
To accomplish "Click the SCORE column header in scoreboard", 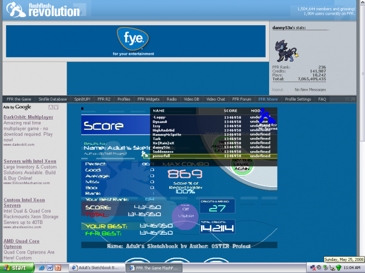I will click(x=231, y=111).
